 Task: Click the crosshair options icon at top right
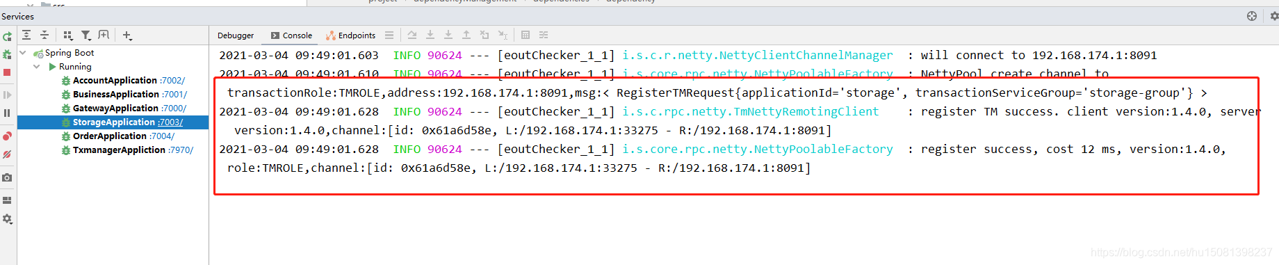[x=1252, y=16]
